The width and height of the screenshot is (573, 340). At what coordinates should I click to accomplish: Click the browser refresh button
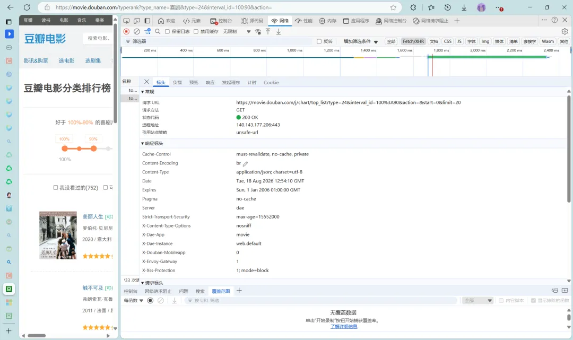(x=27, y=7)
